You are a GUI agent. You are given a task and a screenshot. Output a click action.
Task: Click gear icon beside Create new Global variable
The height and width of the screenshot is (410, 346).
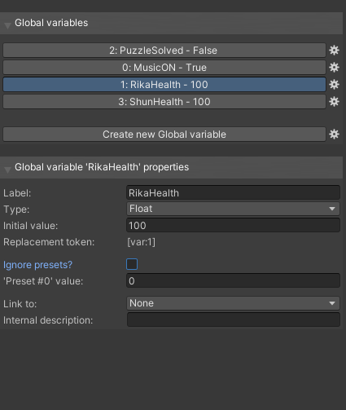click(334, 134)
